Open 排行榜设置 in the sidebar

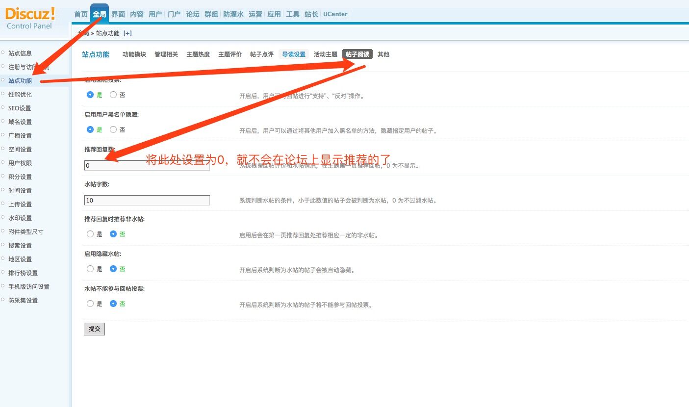(23, 273)
